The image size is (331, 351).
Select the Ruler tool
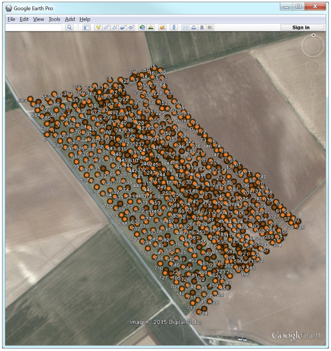(174, 28)
